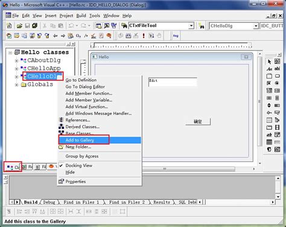The width and height of the screenshot is (286, 227).
Task: Select the Edit Box 'ab|' control tool
Action: (x=277, y=69)
